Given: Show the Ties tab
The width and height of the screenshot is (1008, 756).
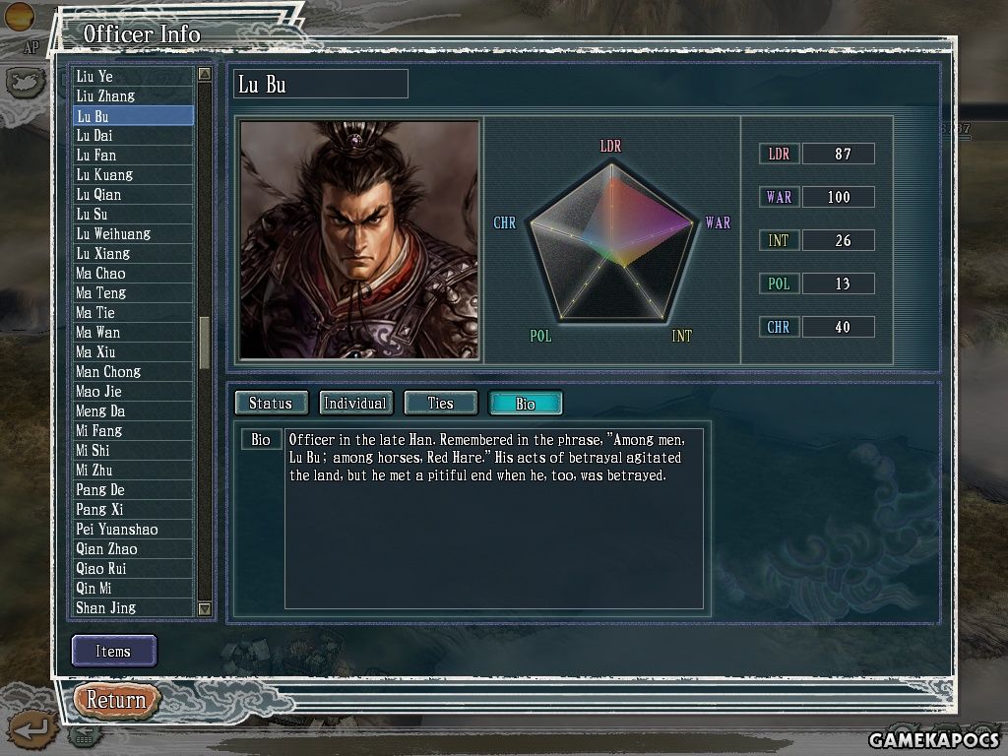Looking at the screenshot, I should pos(440,403).
